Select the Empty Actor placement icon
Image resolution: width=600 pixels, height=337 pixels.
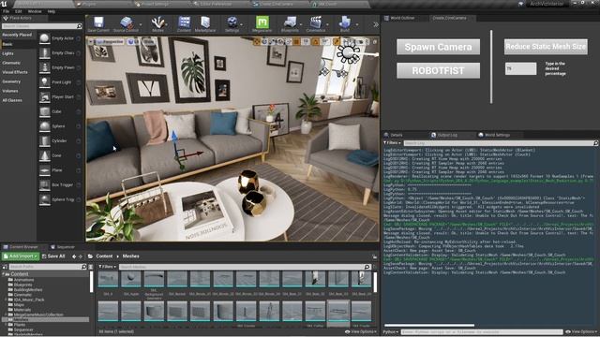click(45, 38)
